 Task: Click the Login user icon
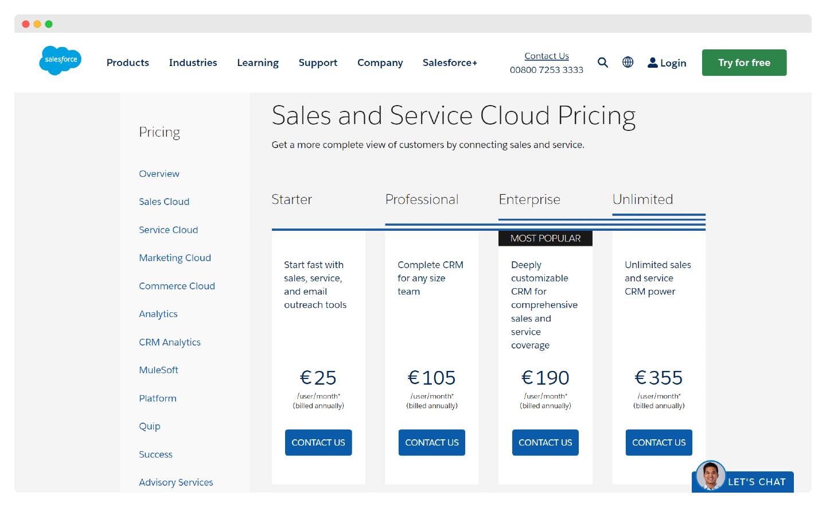tap(652, 63)
